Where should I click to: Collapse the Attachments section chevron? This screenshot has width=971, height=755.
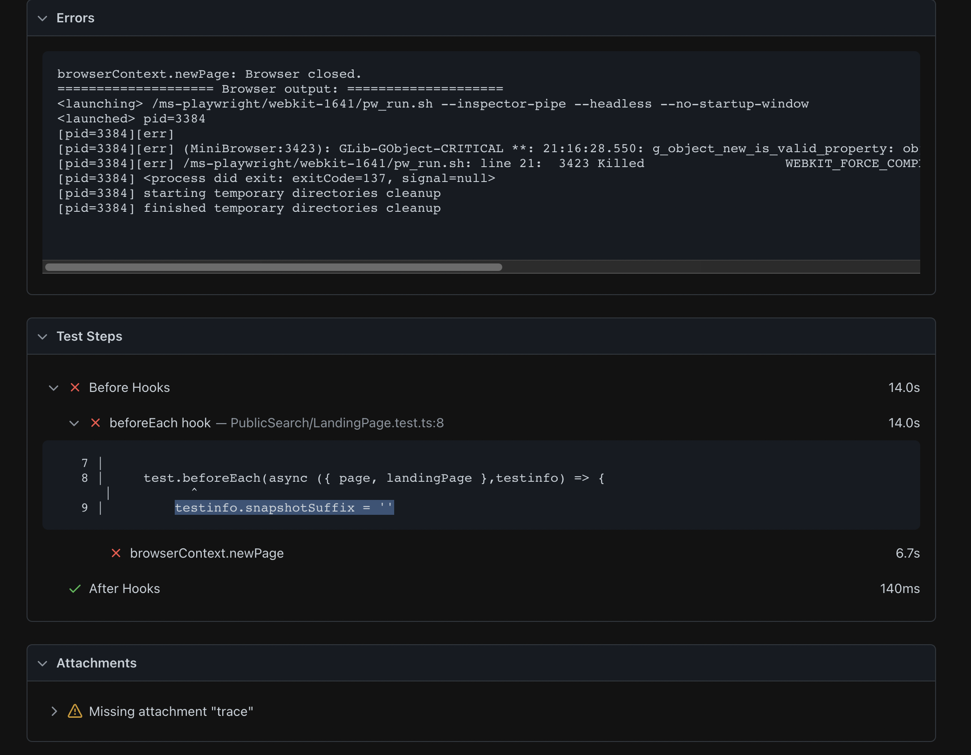point(42,663)
